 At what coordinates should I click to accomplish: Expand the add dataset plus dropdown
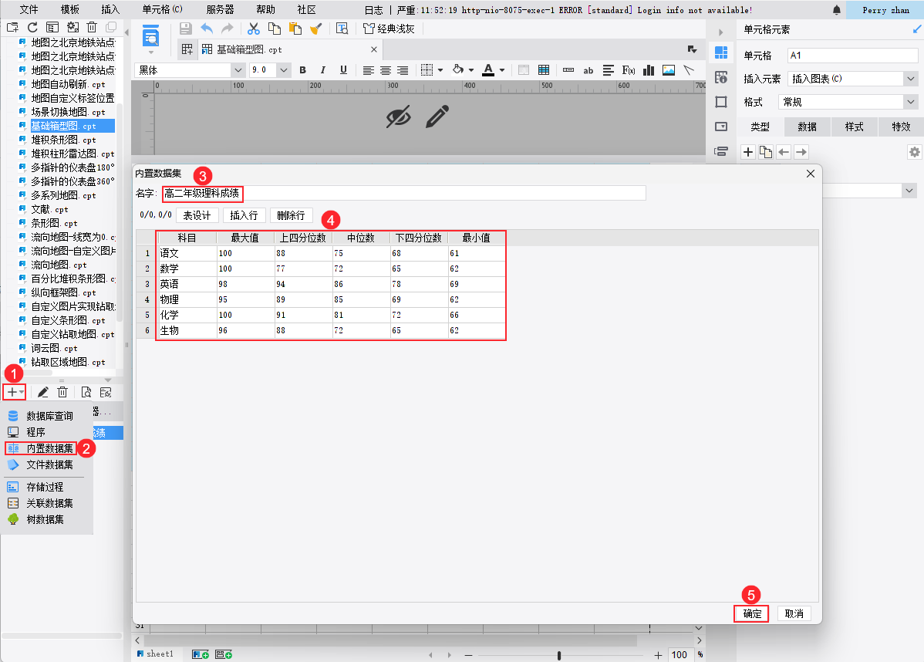22,392
